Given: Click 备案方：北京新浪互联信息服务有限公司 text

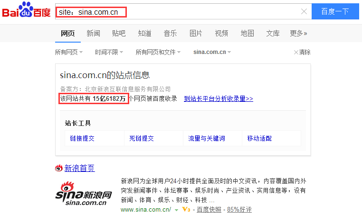Looking at the screenshot, I should click(115, 89).
